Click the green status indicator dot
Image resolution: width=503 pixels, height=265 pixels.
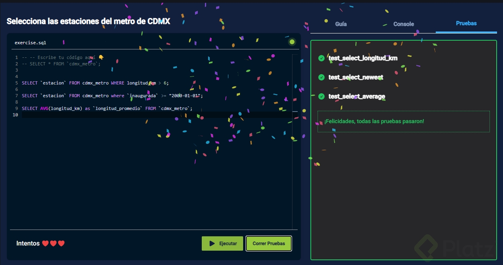(x=292, y=42)
